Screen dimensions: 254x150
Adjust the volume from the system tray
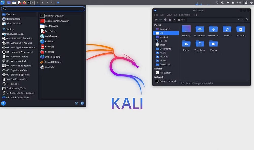(x=222, y=2)
